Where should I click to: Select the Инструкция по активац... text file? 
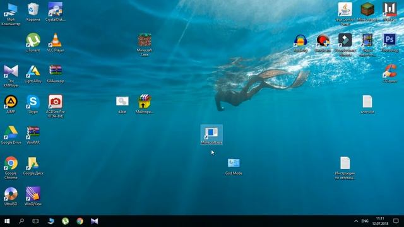(345, 168)
